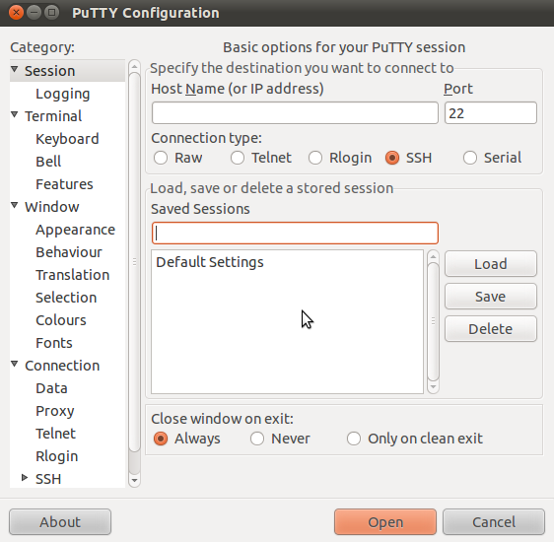Open the Appearance settings category
Viewport: 554px width, 542px height.
[75, 230]
